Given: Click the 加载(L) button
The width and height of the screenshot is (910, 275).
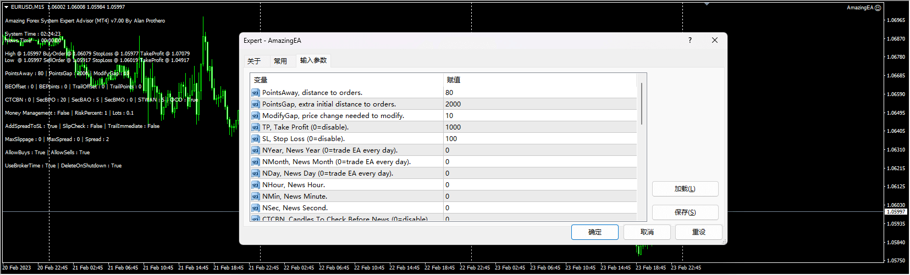Looking at the screenshot, I should 685,189.
